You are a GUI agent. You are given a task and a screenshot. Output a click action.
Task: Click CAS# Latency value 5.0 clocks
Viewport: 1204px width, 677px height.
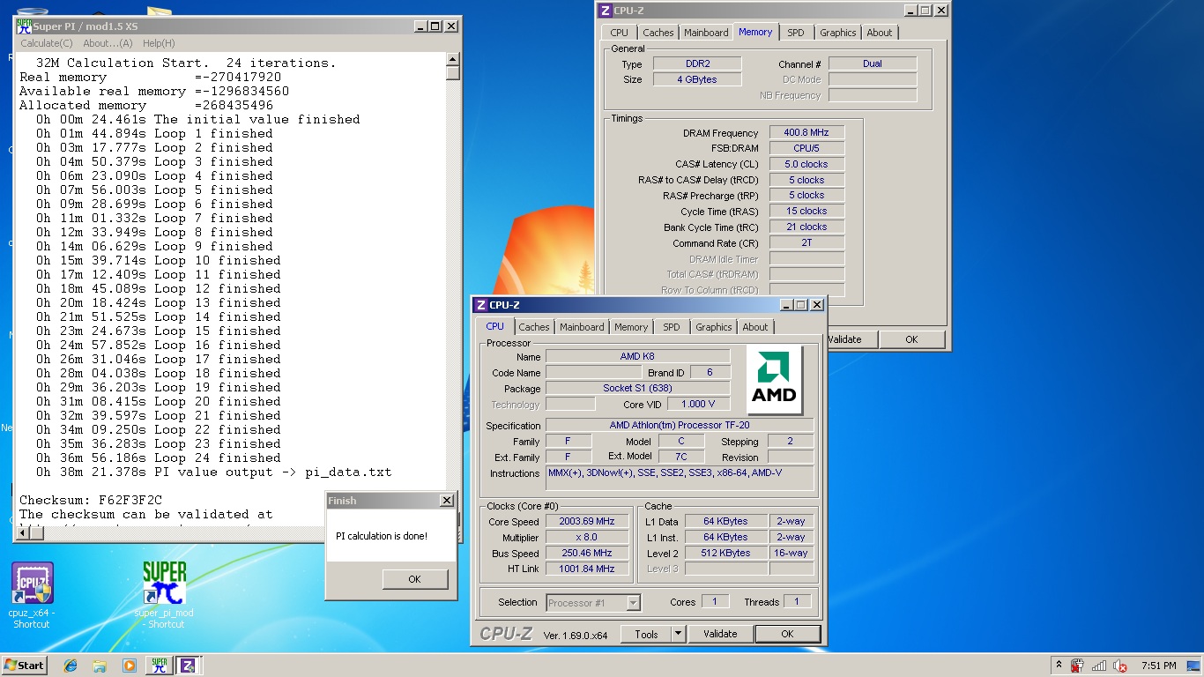click(x=806, y=164)
